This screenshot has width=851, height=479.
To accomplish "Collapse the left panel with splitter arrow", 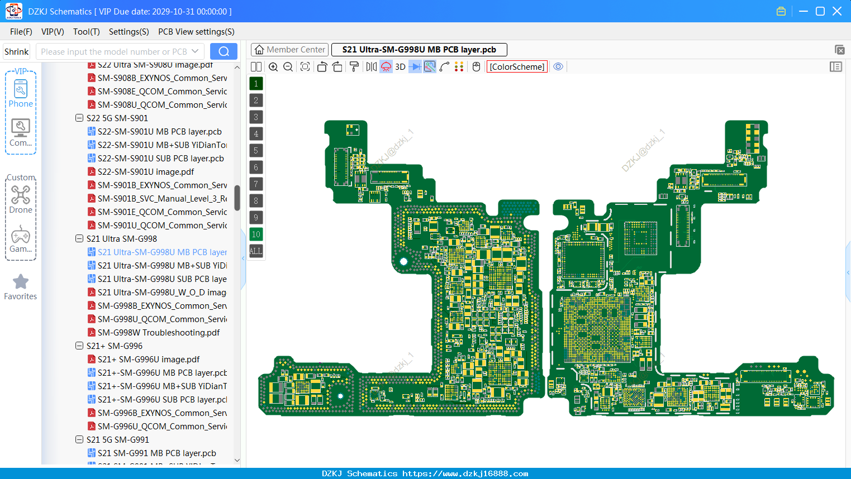I will (243, 258).
